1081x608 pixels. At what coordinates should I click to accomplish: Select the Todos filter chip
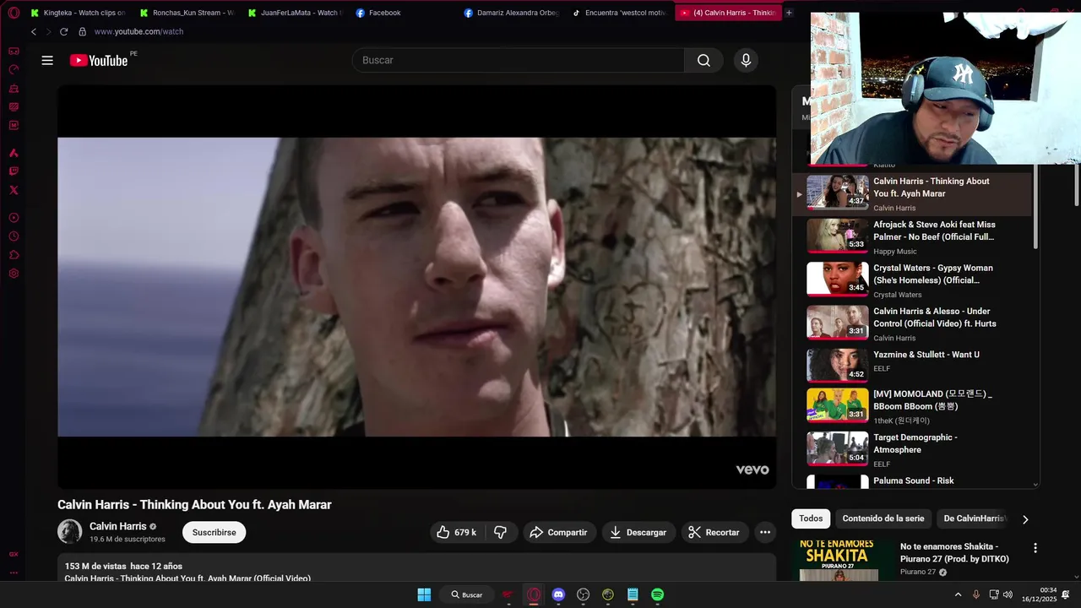tap(811, 518)
